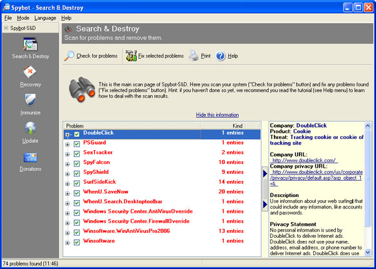This screenshot has height=269, width=376.
Task: Toggle the bottom Winsoftware checkbox
Action: (x=76, y=242)
